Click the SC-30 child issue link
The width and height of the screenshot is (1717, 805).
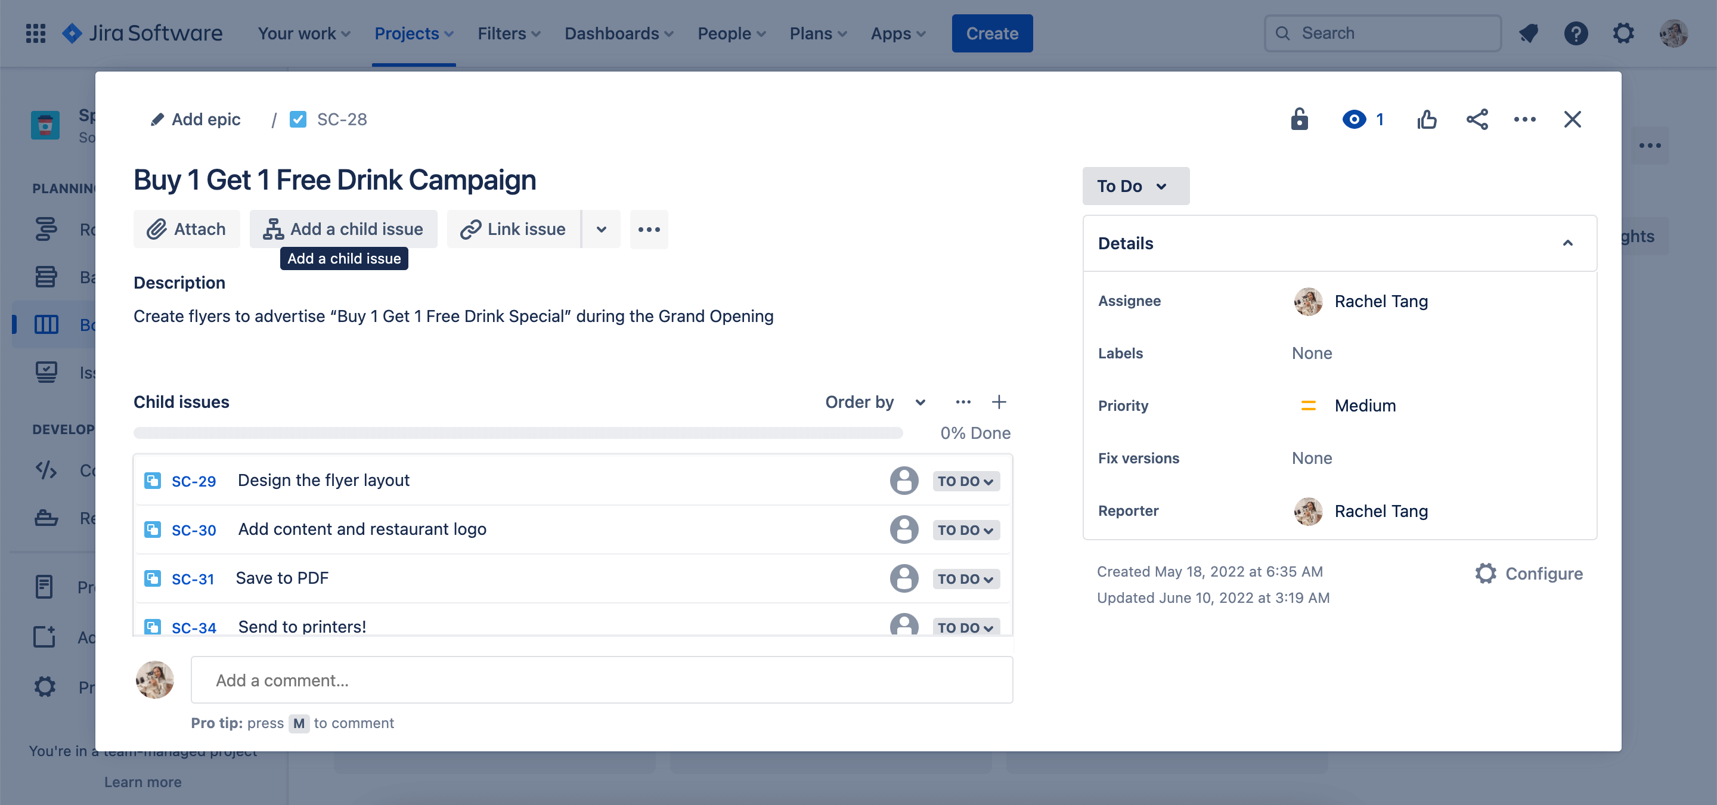[194, 529]
